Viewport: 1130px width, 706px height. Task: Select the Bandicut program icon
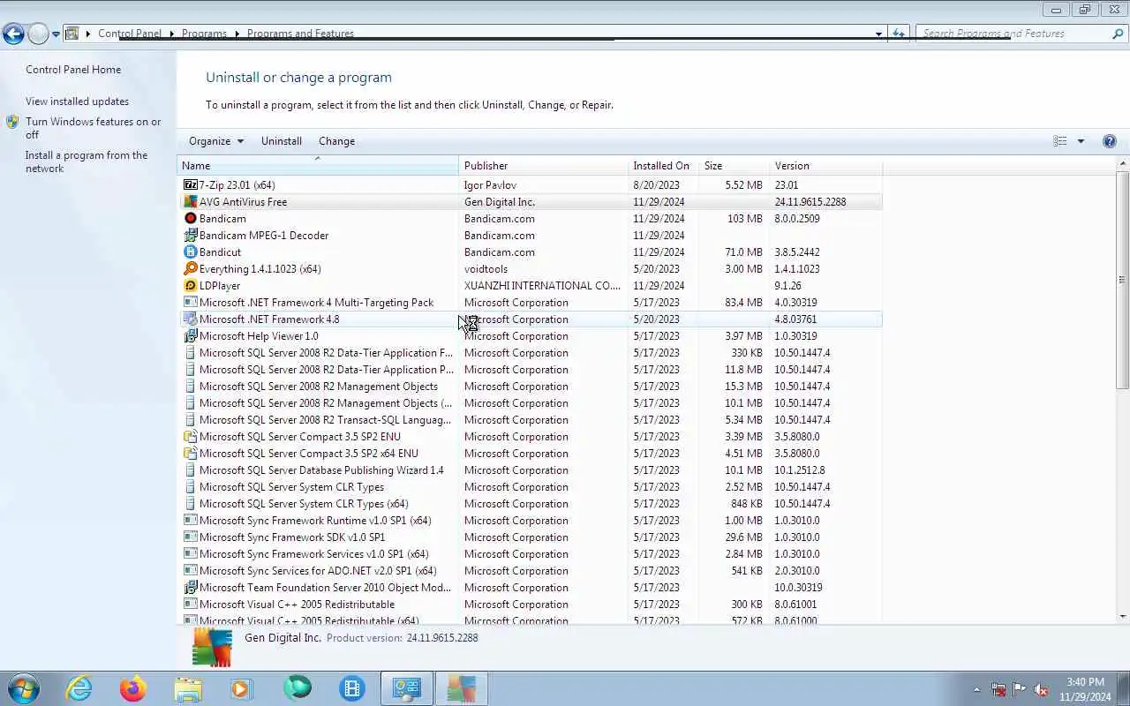190,252
